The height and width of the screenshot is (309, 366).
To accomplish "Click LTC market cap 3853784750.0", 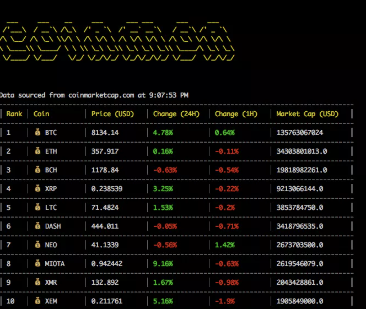I will coord(300,208).
